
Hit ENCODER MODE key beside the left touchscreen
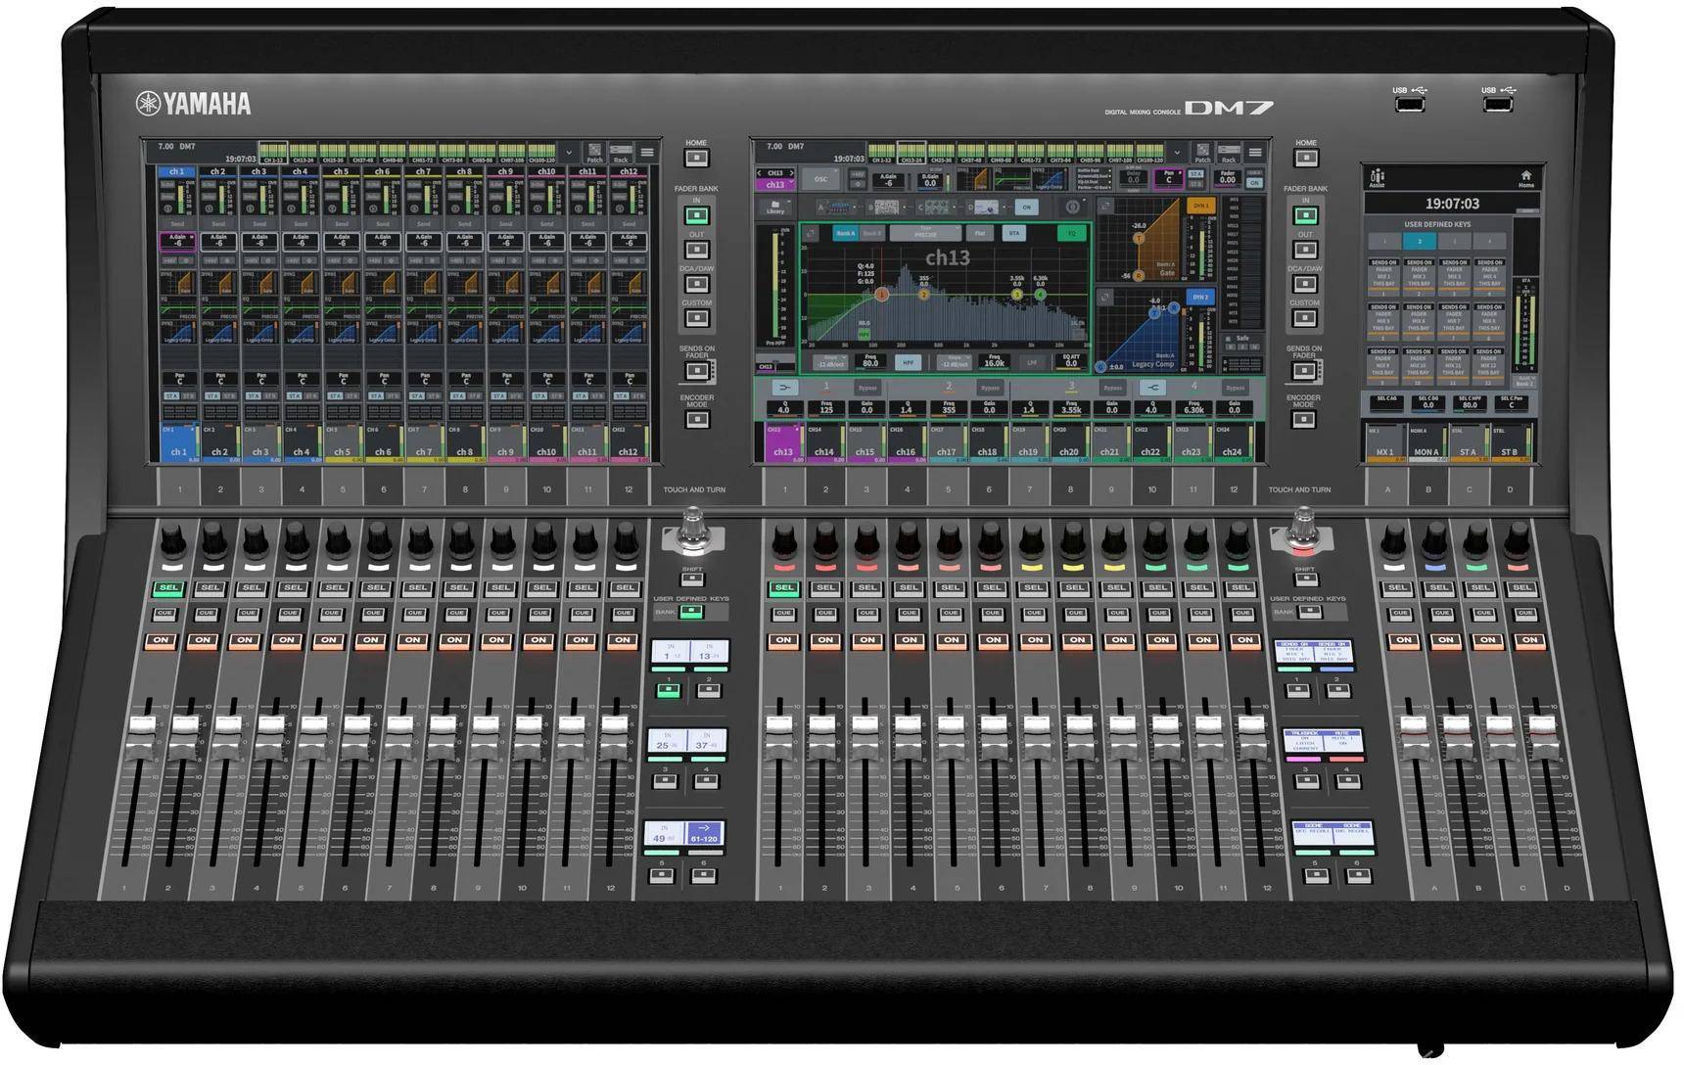click(x=696, y=420)
